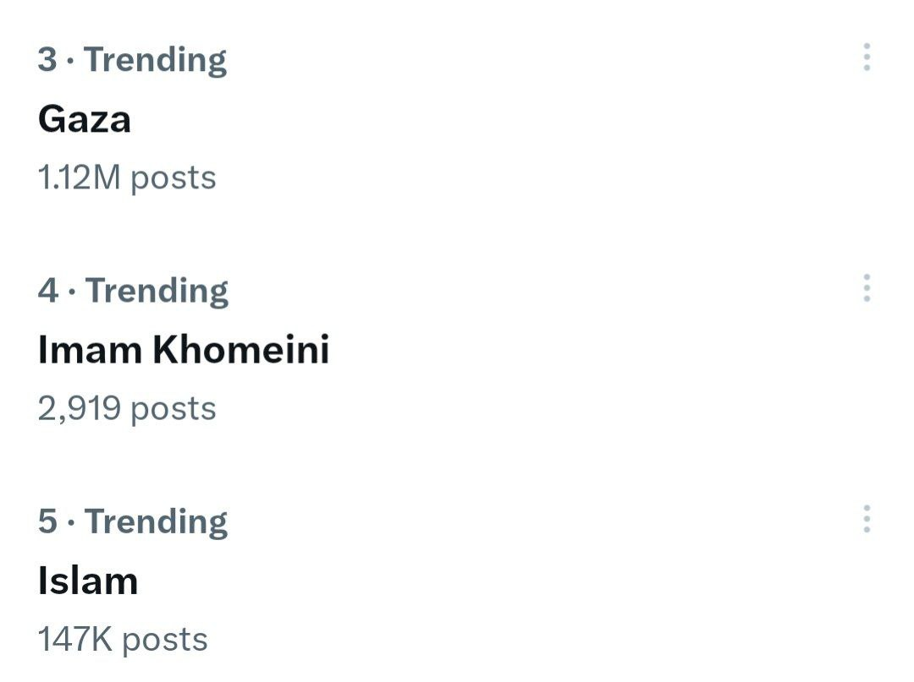View the Islam trending topic
This screenshot has height=682, width=914.
tap(88, 581)
